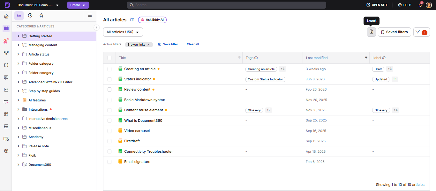Viewport: 436px width, 191px height.
Task: Expand the Getting started category
Action: [x=19, y=36]
